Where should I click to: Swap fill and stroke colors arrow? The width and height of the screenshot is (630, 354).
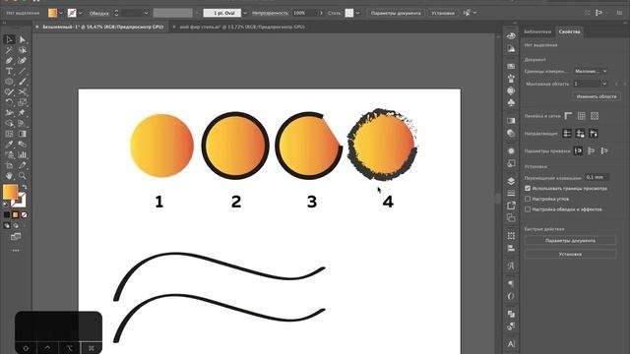25,187
